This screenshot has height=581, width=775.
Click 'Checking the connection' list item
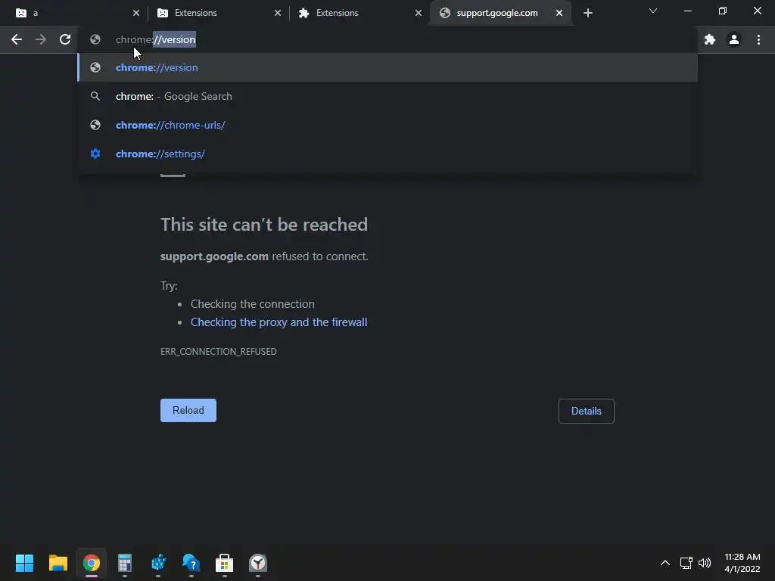pos(253,304)
